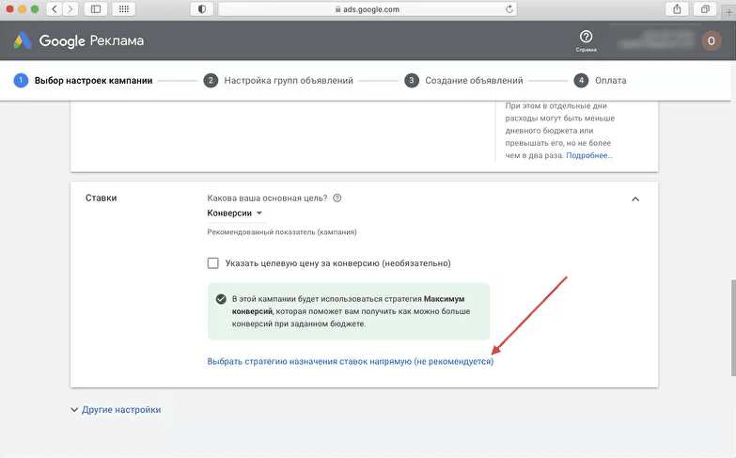Open the Safari top sites grid

[124, 8]
